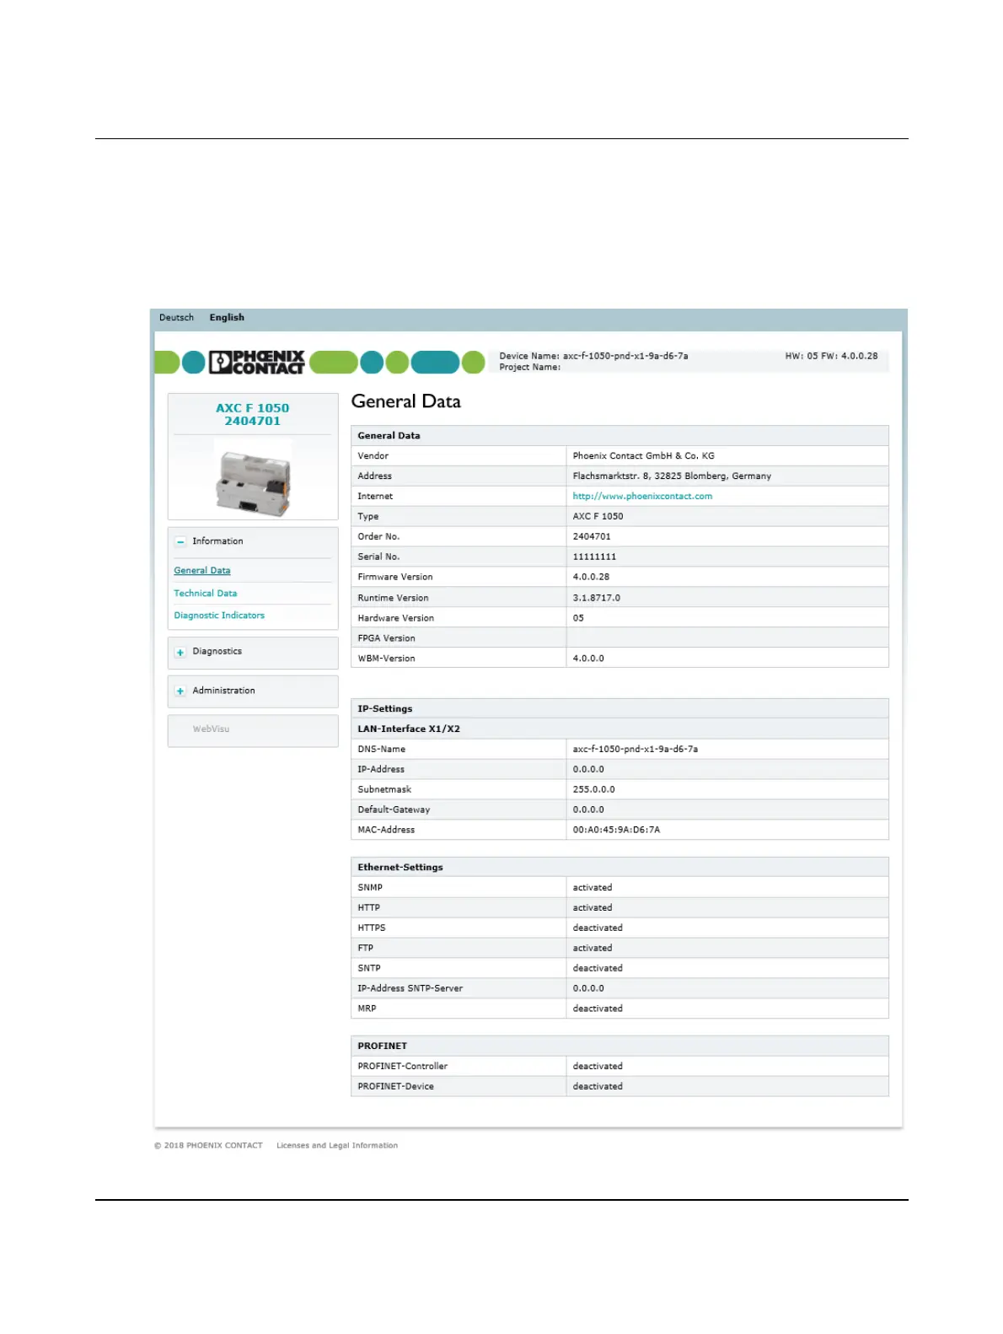Screen dimensions: 1003x1334
Task: Select the Device Name value in header
Action: 625,356
